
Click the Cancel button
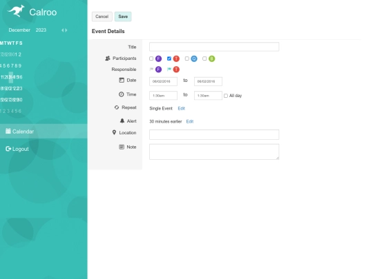(x=102, y=17)
